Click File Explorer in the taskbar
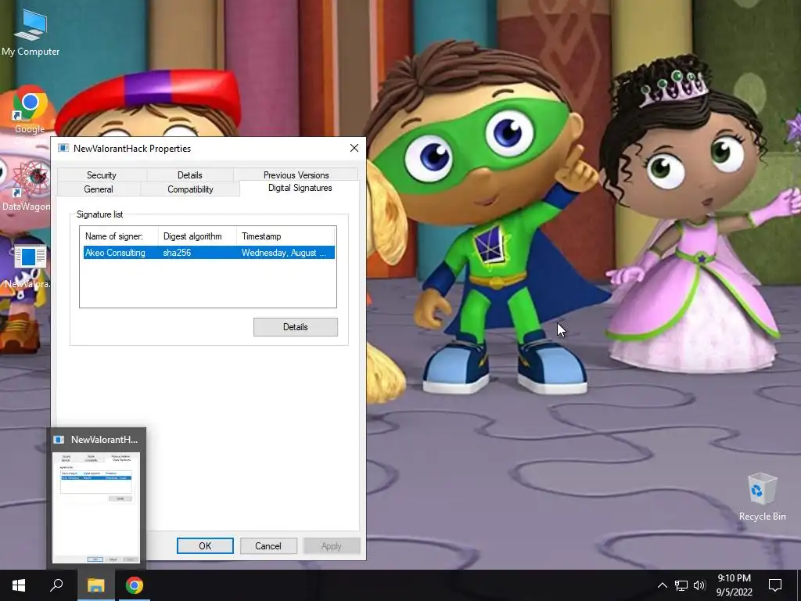 click(x=95, y=585)
